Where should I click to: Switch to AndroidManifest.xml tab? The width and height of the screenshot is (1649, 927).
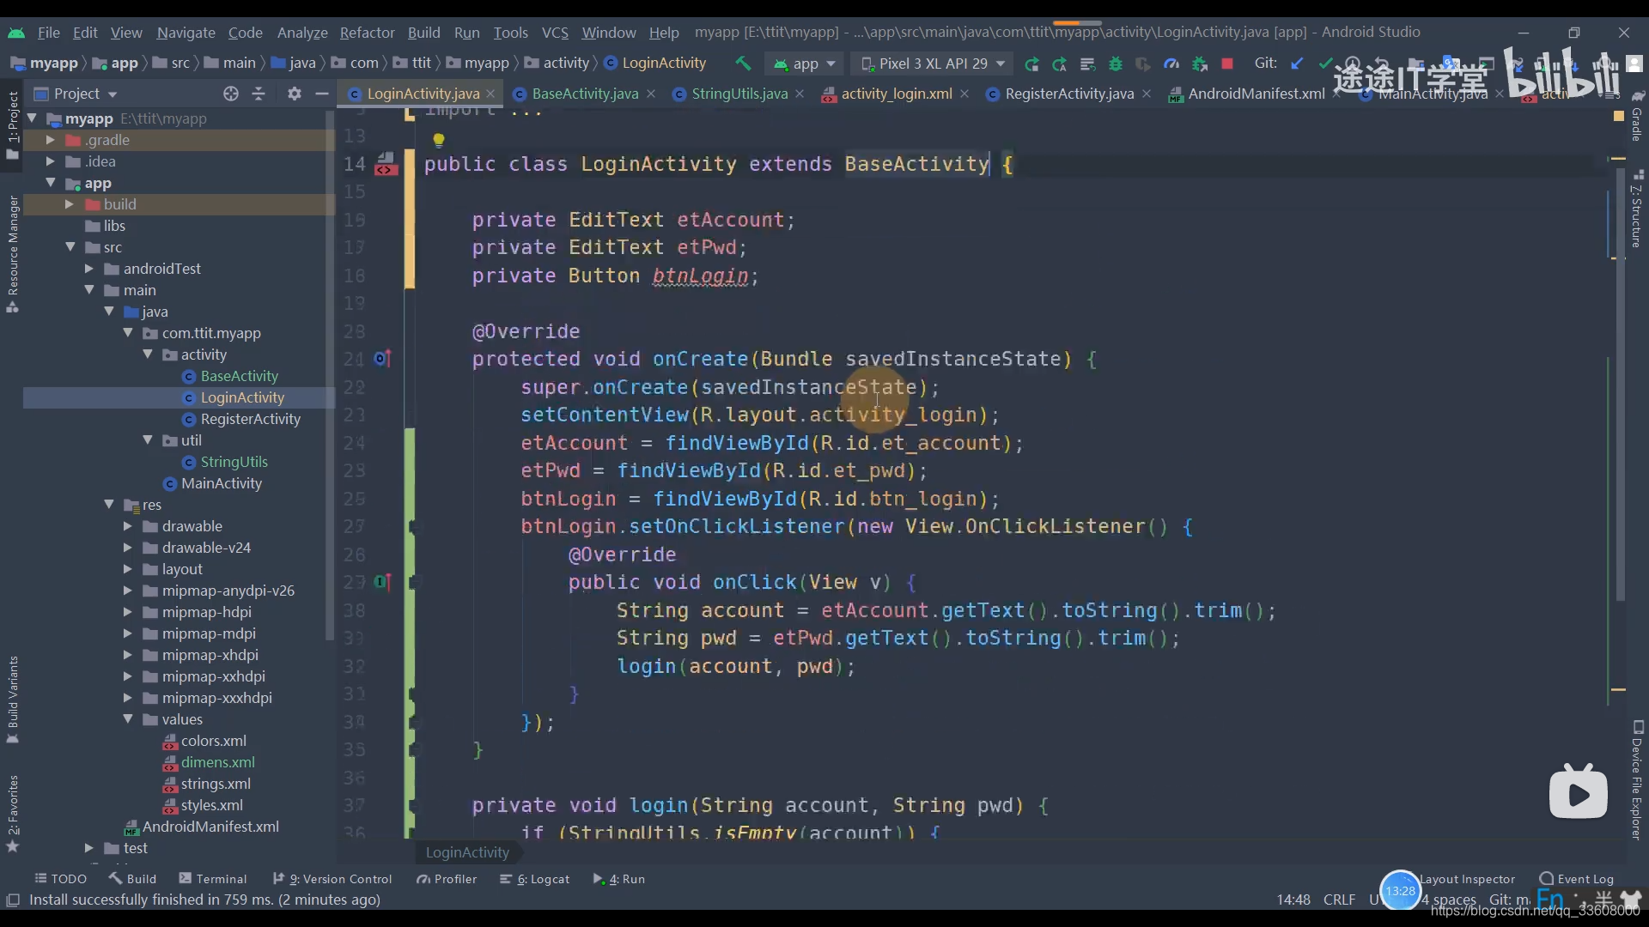(1257, 94)
